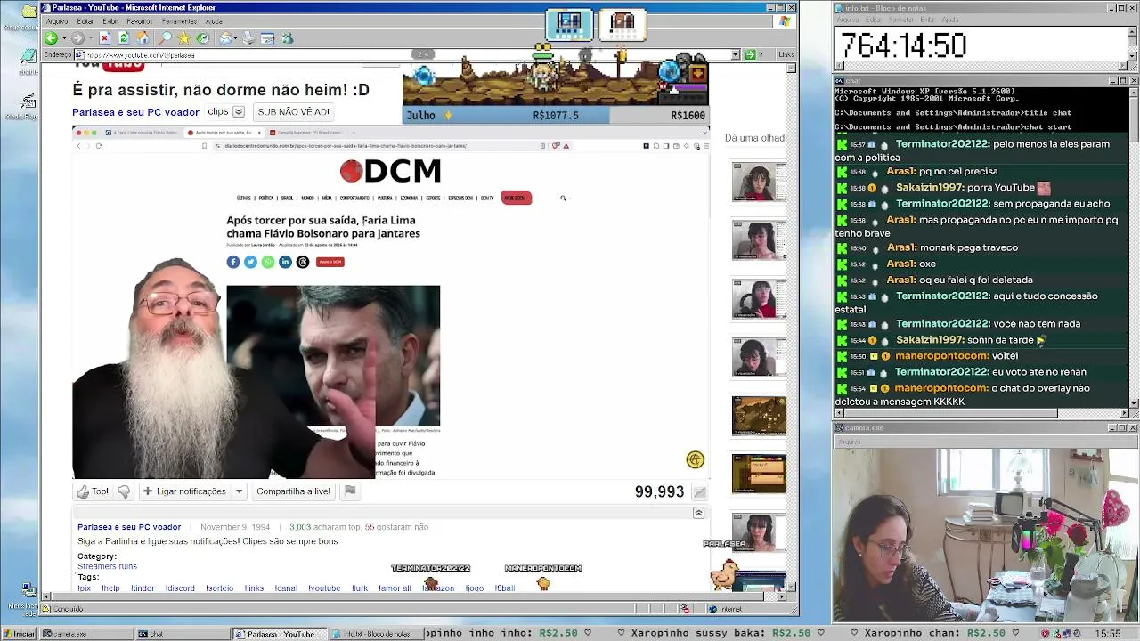Click the Iniciar start button
The height and width of the screenshot is (641, 1140).
[19, 634]
